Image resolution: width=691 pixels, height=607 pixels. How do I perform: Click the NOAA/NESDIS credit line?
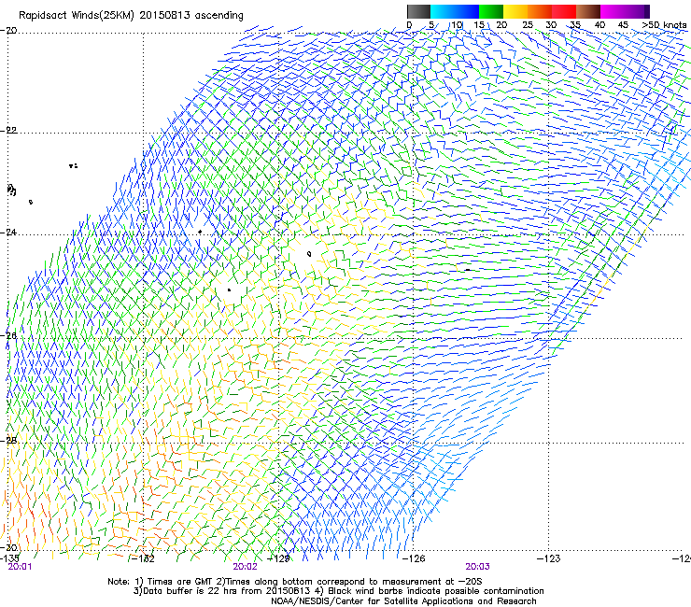coord(403,601)
